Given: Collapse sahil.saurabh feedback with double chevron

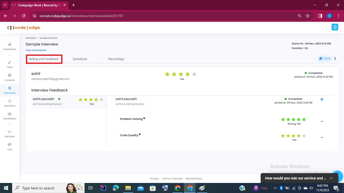Looking at the screenshot, I should click(322, 99).
